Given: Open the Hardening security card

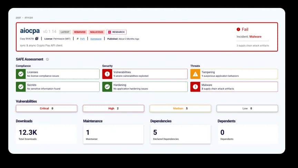Looking at the screenshot, I should coord(145,87).
